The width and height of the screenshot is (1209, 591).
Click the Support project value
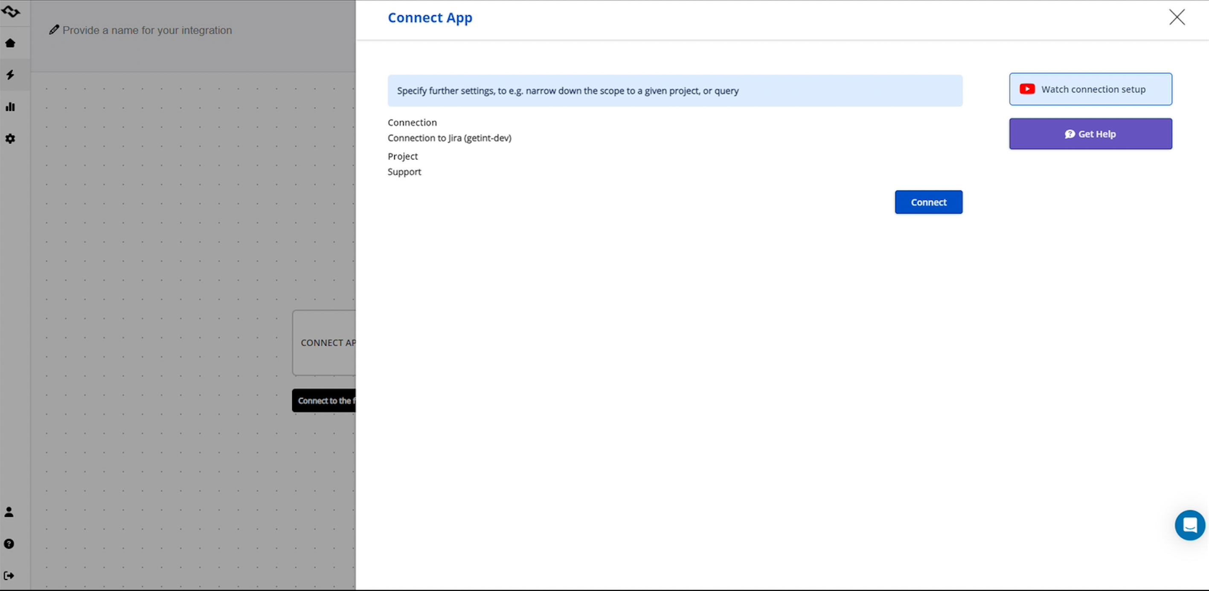point(404,172)
